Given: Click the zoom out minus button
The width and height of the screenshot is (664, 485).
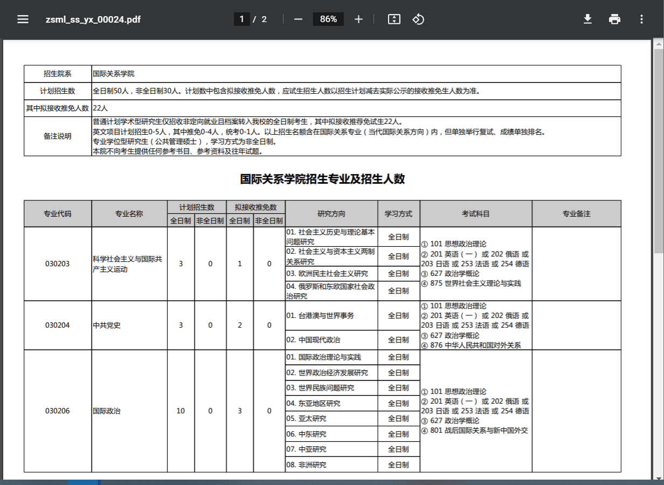Looking at the screenshot, I should point(298,19).
